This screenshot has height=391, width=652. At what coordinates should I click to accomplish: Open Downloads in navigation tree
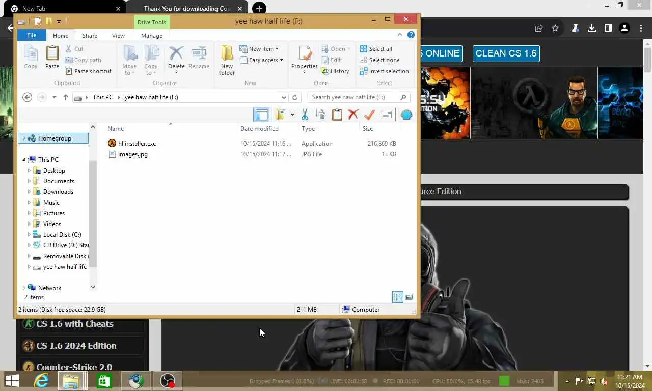pos(58,192)
